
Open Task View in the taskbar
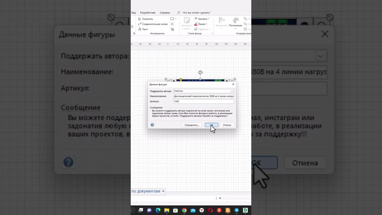(x=141, y=210)
